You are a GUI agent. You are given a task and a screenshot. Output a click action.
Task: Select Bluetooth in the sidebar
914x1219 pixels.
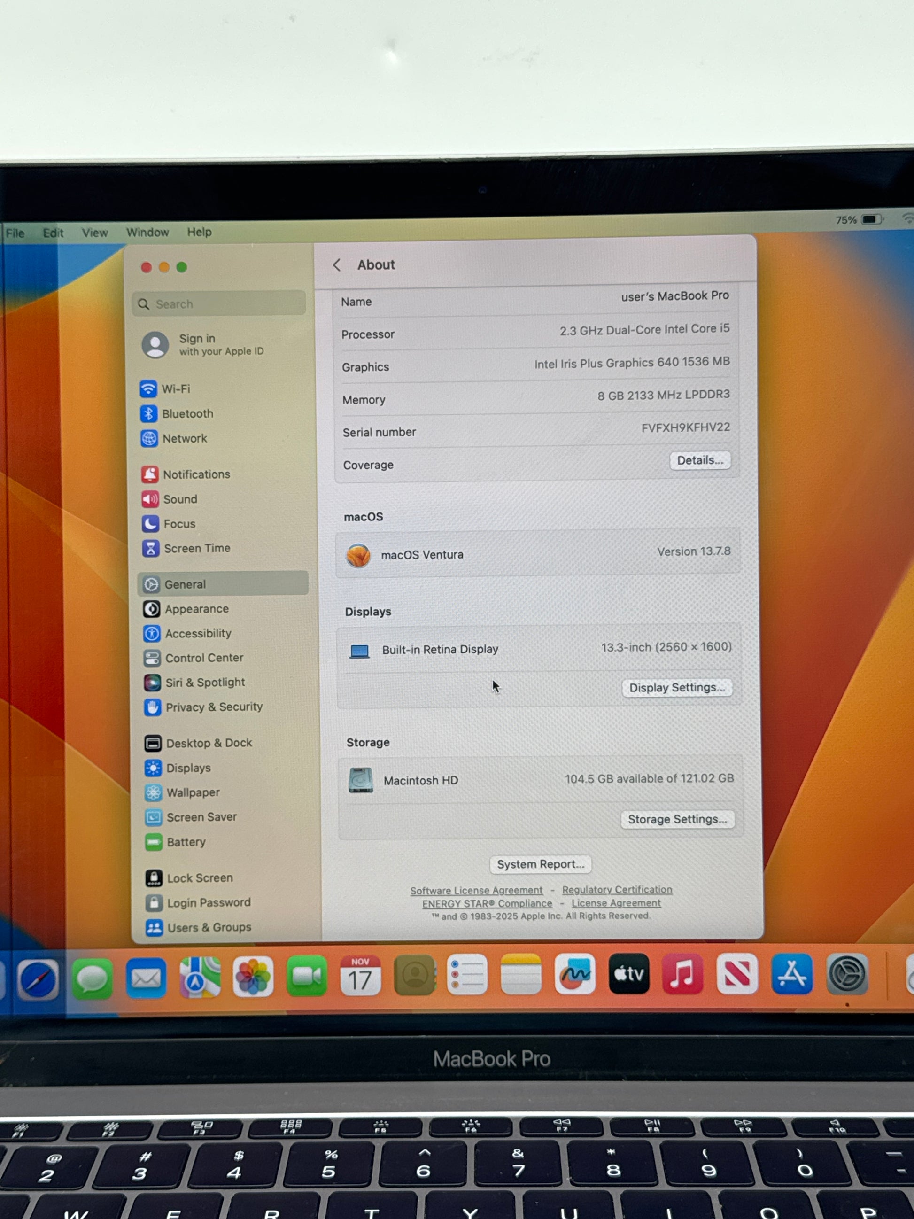[187, 414]
